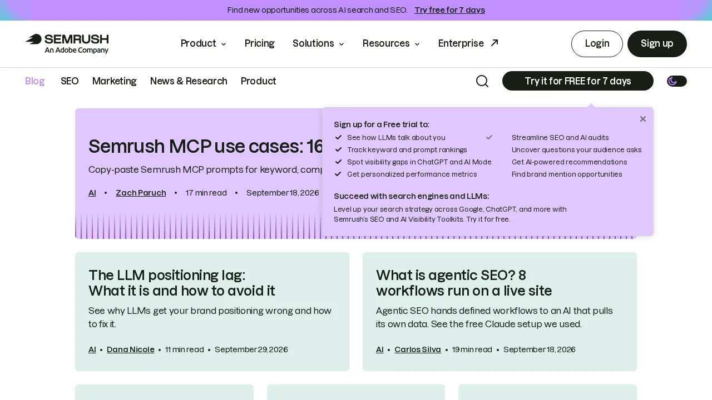The image size is (712, 400).
Task: Click the Login button
Action: pyautogui.click(x=597, y=44)
